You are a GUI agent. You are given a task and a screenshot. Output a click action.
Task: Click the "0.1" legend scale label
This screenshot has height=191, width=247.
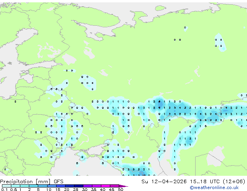pos(4,189)
